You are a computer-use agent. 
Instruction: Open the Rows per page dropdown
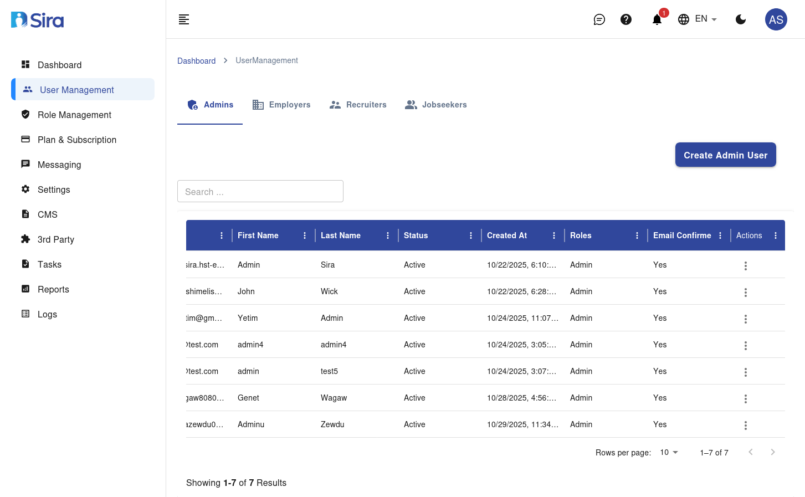[668, 452]
